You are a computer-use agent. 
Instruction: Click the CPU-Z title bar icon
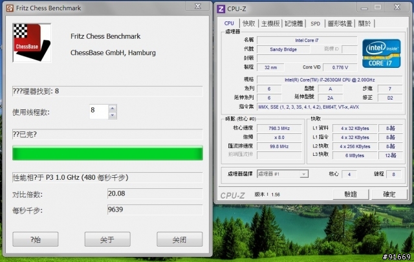coord(221,8)
